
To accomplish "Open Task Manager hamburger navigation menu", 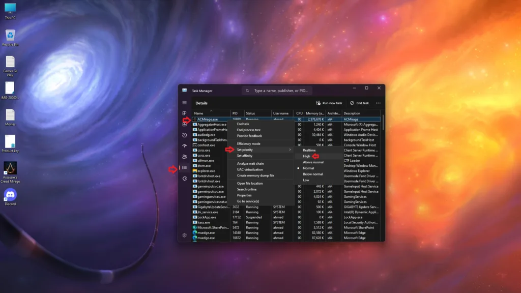I will (x=184, y=103).
